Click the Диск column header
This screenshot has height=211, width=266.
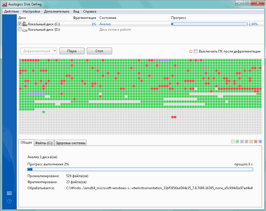[x=22, y=18]
